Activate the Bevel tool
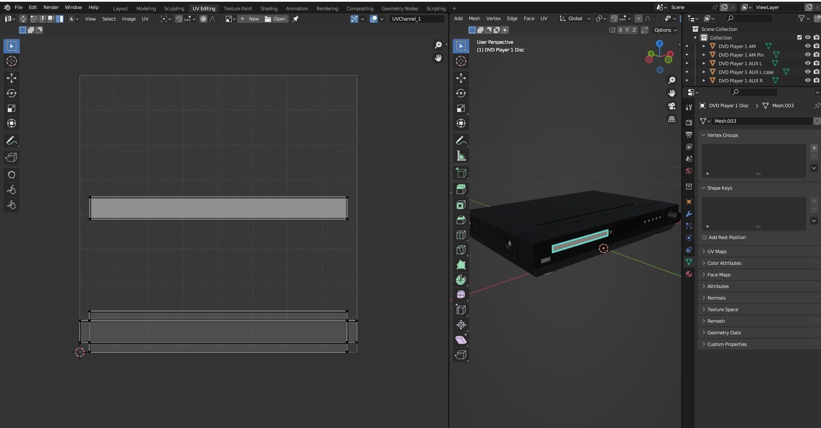The height and width of the screenshot is (428, 821). (x=461, y=220)
